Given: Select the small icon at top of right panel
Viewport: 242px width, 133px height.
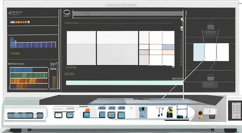Looking at the screenshot, I should coord(211,26).
